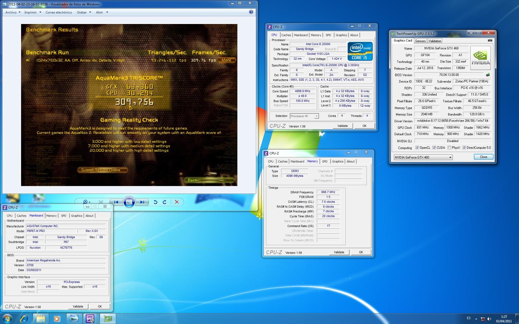The height and width of the screenshot is (324, 519).
Task: Open the Processor #1 selection dropdown
Action: point(304,116)
